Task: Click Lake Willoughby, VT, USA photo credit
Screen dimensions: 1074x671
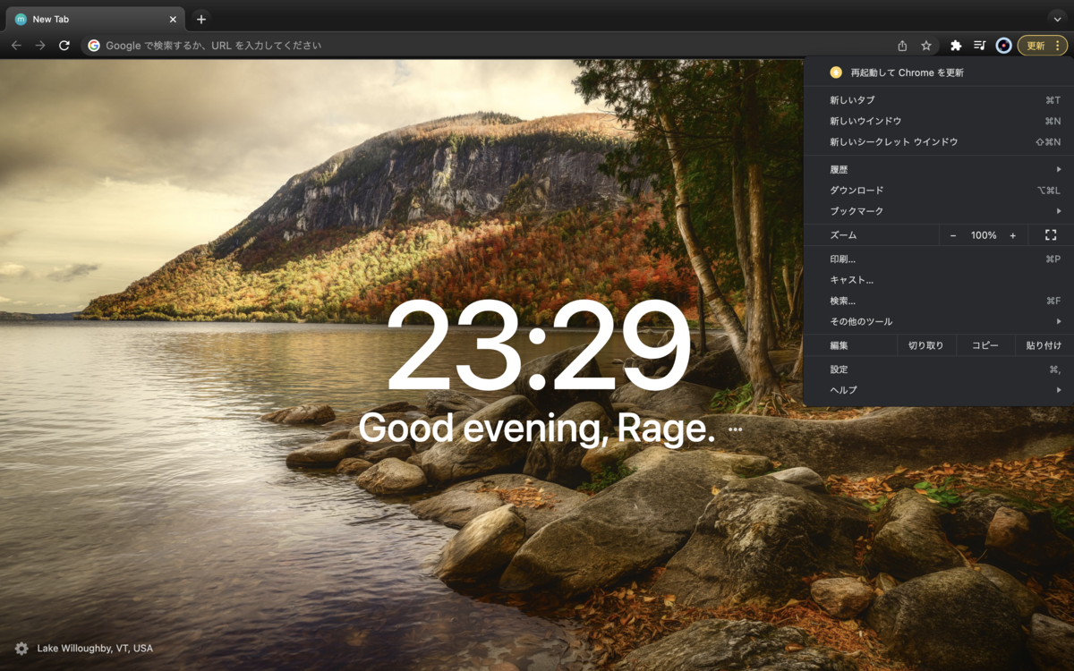Action: pyautogui.click(x=95, y=649)
